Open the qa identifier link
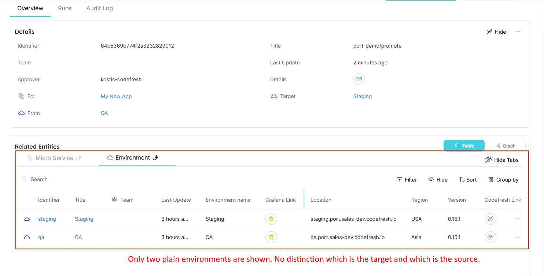Screen dimensions: 544x276 point(41,237)
